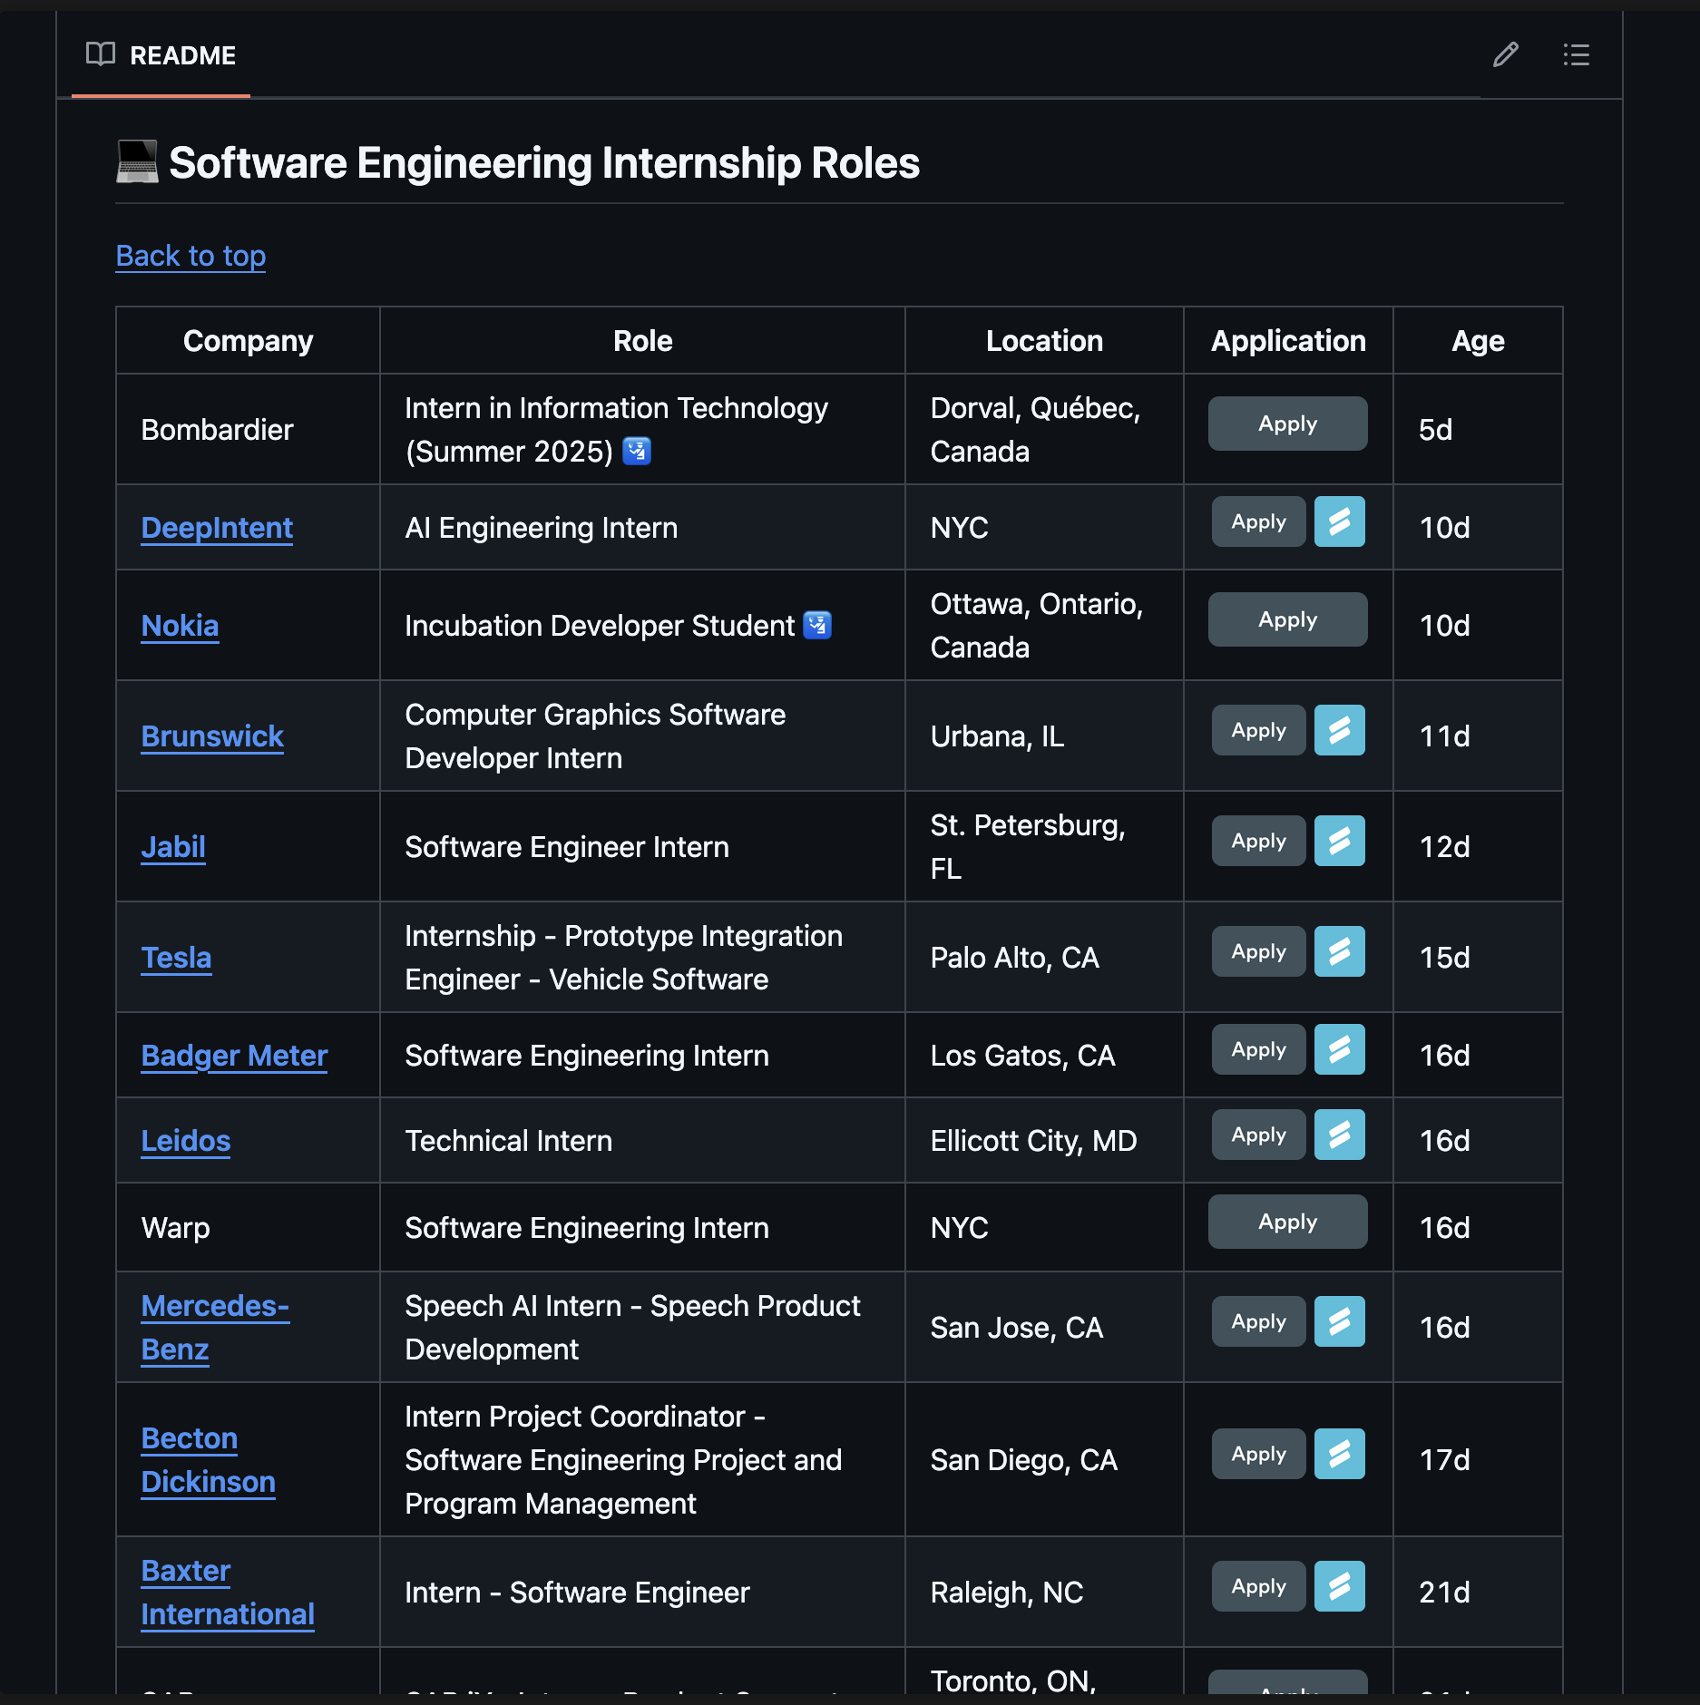The height and width of the screenshot is (1705, 1700).
Task: Click the blue badge emoji after Incubation Developer Student
Action: 818,625
